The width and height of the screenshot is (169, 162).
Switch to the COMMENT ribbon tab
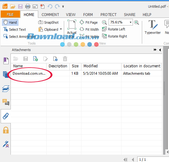pos(50,15)
